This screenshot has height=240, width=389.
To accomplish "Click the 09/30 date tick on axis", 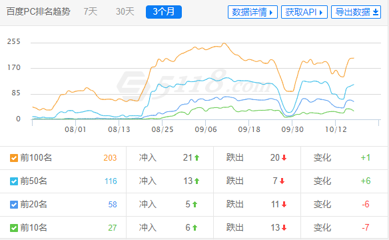I will [292, 129].
